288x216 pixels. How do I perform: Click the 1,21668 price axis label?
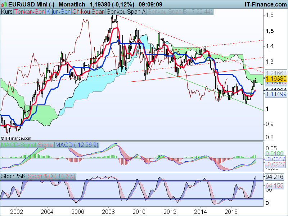point(276,73)
